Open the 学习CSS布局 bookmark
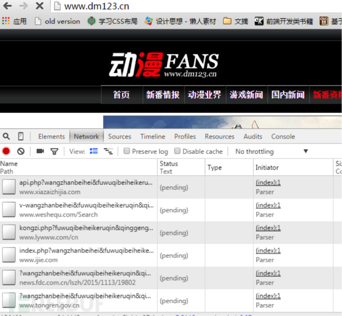The width and height of the screenshot is (342, 316). tap(113, 21)
